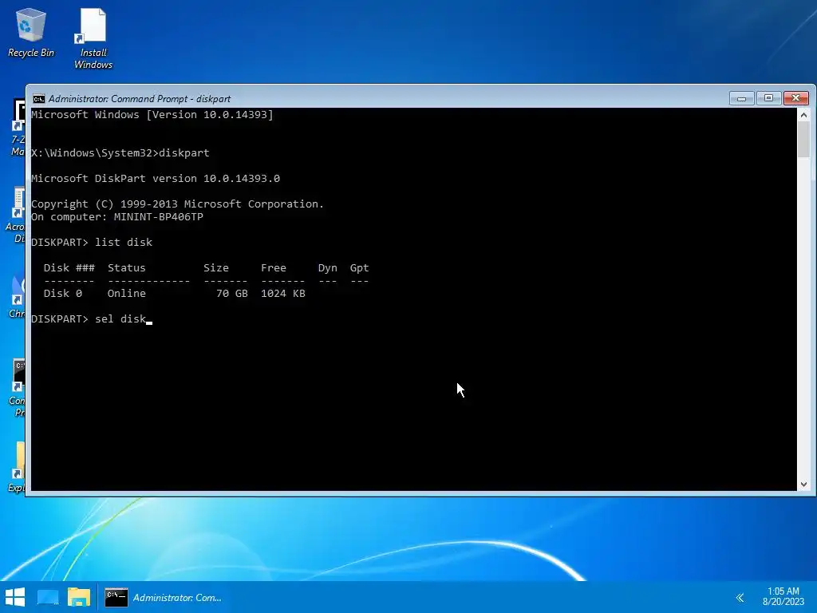Maximize the Command Prompt window

point(768,98)
